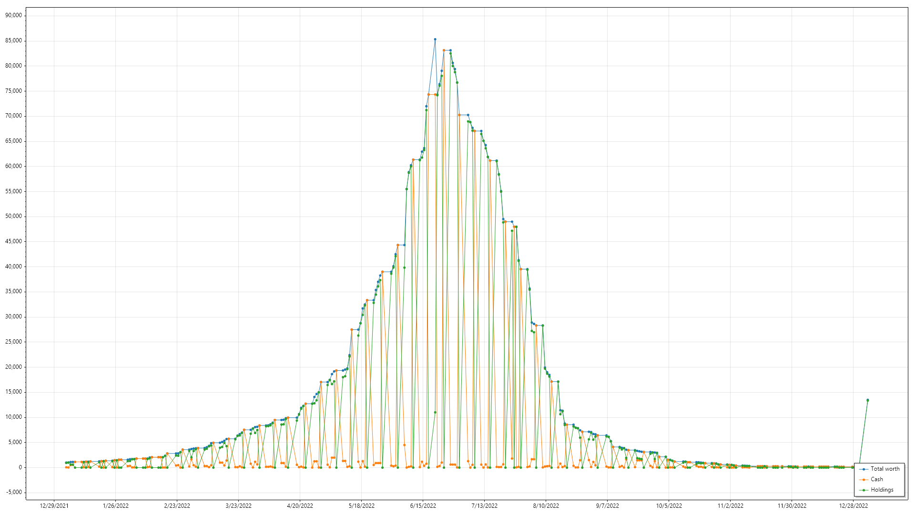This screenshot has width=915, height=514.
Task: Click the 7/13/2022 x-axis date label
Action: pos(484,506)
